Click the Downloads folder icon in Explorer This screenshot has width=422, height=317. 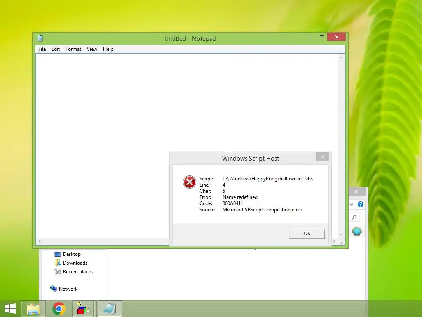[x=58, y=263]
